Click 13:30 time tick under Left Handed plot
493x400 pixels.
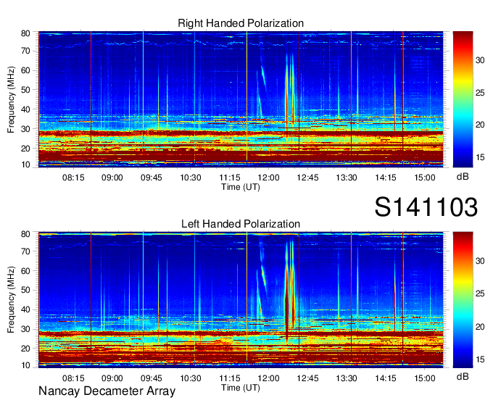point(347,378)
